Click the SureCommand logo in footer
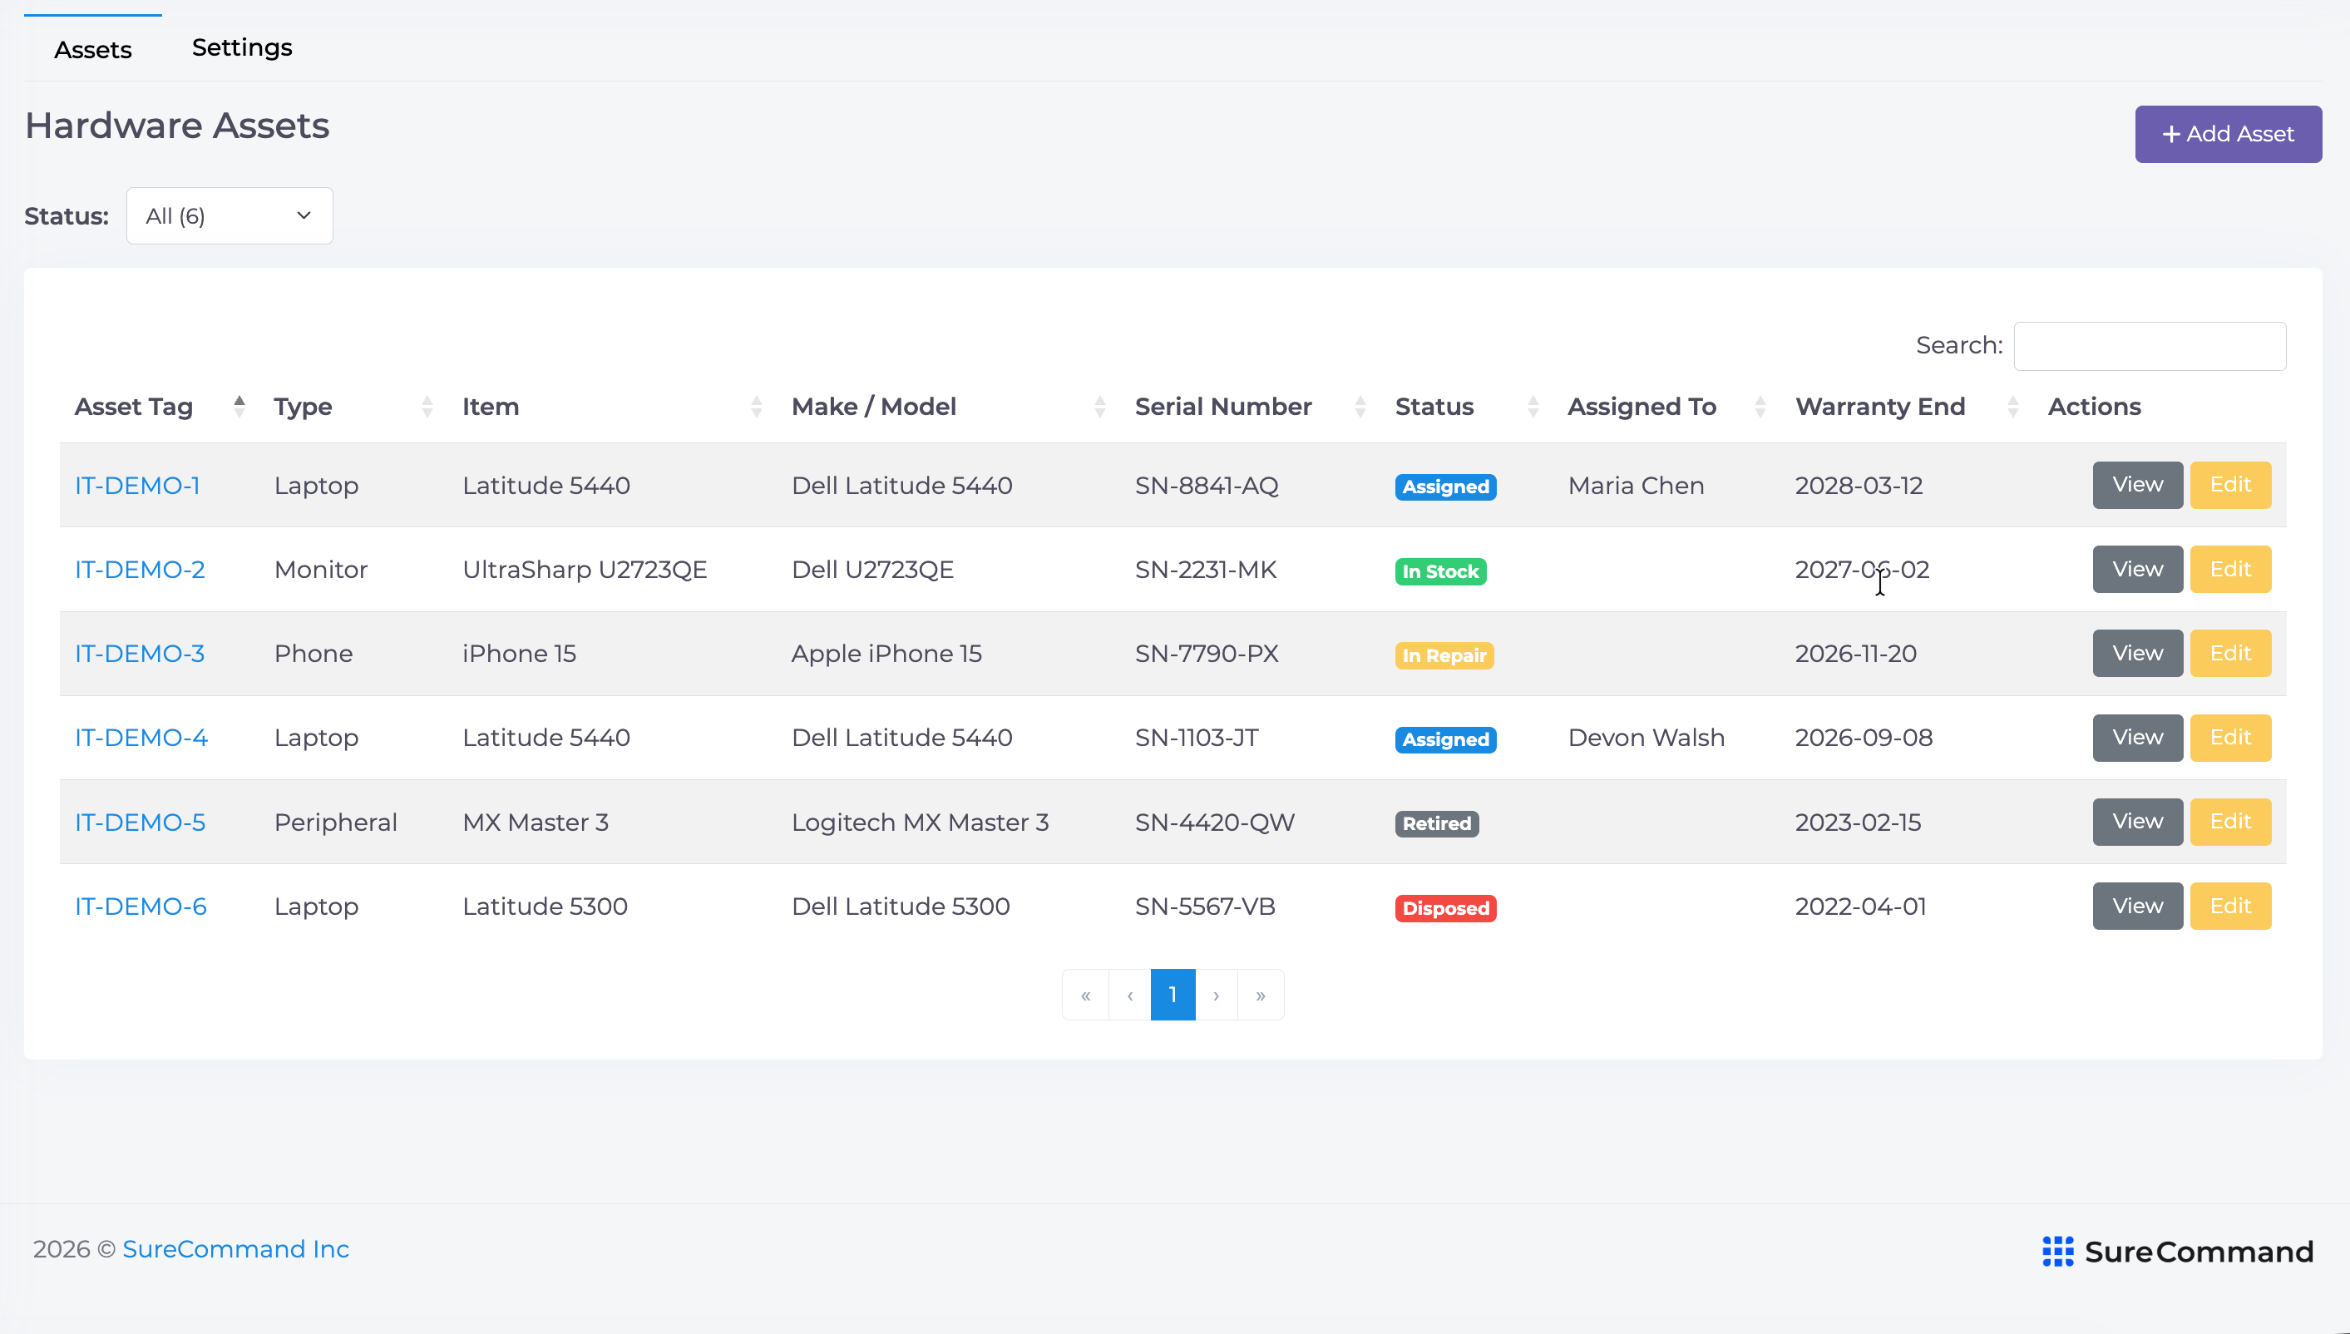The width and height of the screenshot is (2350, 1334). [x=2178, y=1251]
